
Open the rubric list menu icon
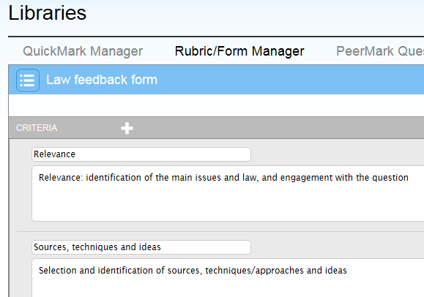coord(28,80)
